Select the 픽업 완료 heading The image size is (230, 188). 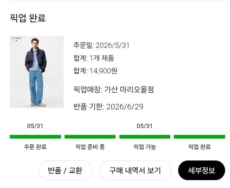[x=28, y=18]
